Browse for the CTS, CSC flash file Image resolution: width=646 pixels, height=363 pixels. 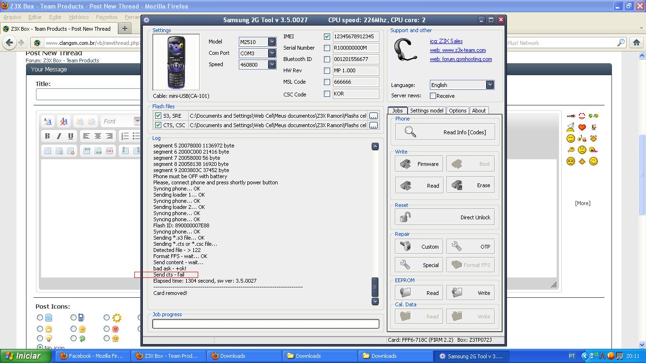[x=374, y=125]
